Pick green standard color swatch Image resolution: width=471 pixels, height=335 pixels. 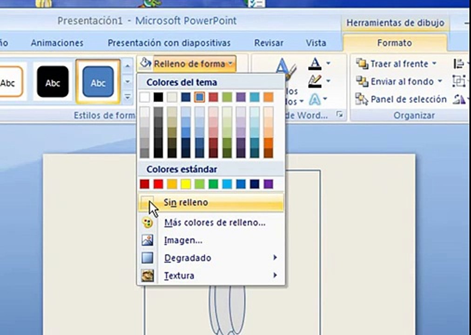coord(213,184)
